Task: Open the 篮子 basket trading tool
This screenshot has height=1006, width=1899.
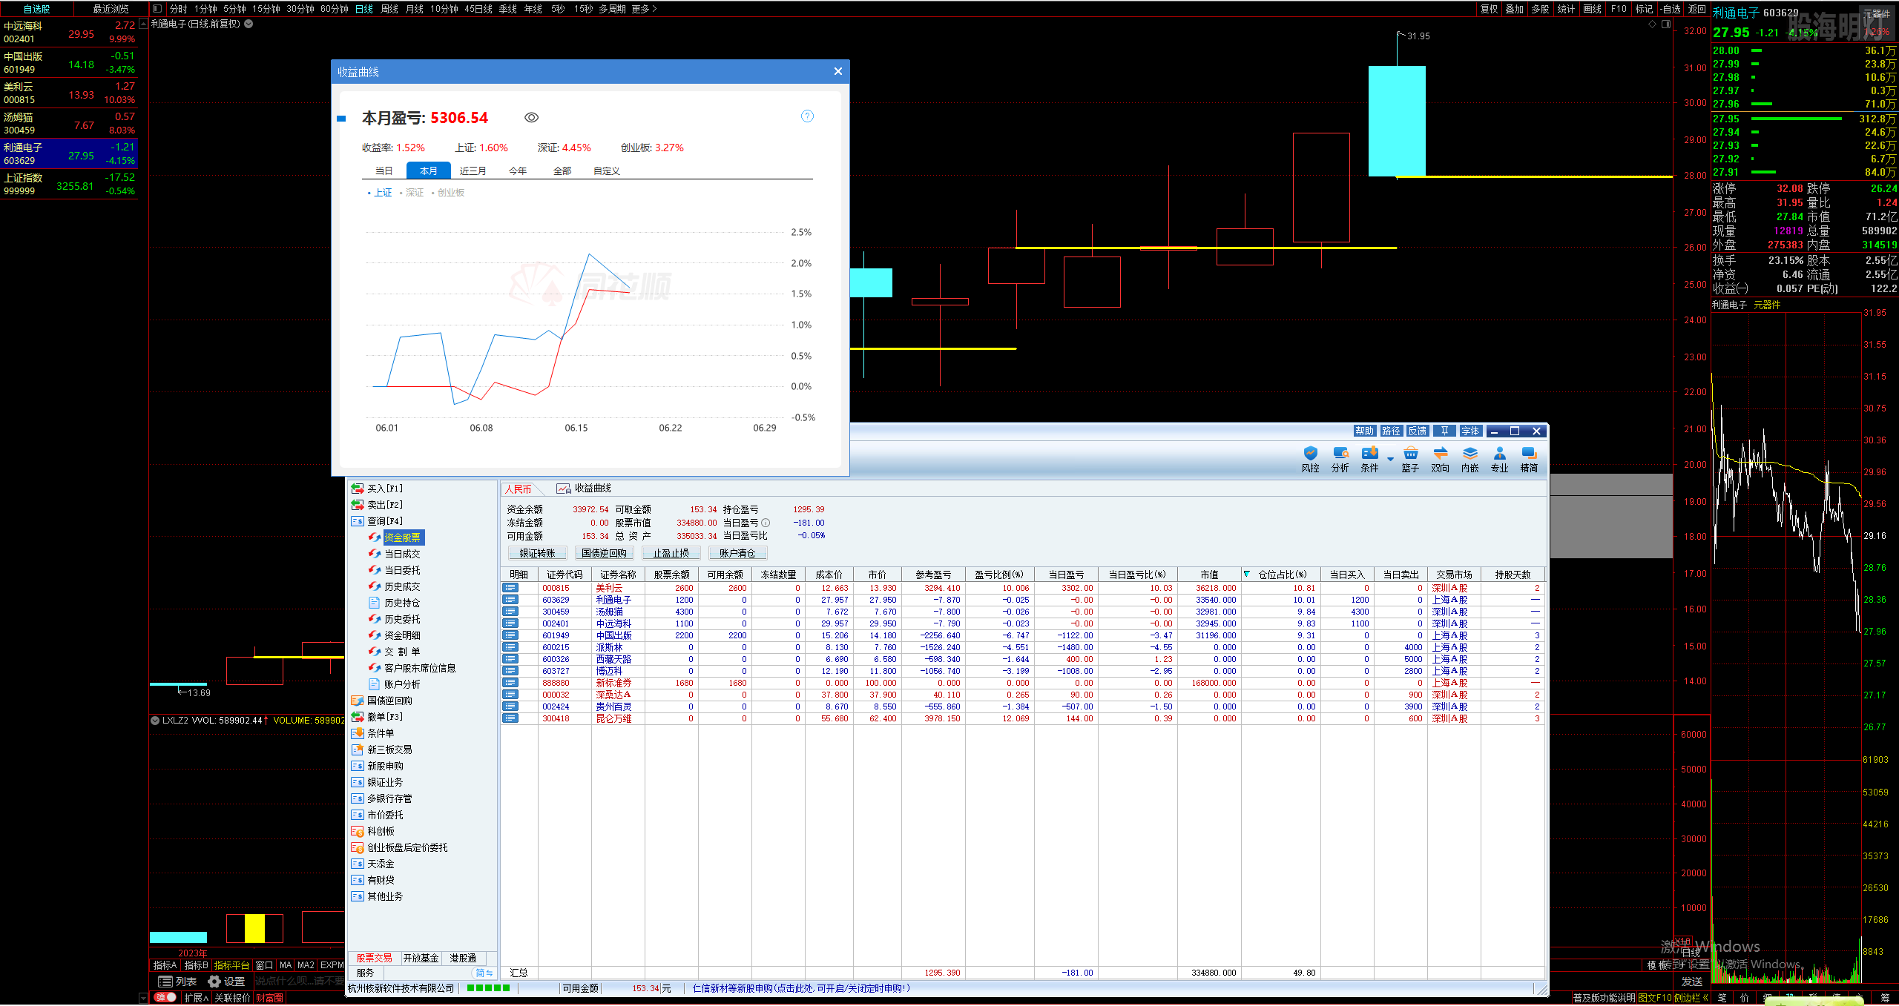Action: (x=1410, y=459)
